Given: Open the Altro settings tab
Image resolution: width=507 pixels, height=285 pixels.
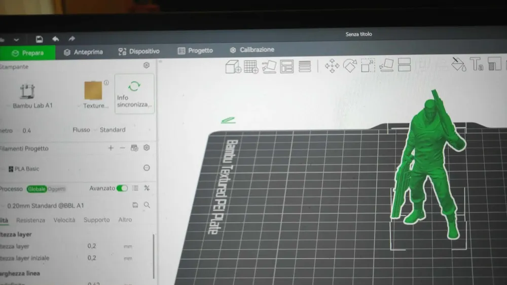Looking at the screenshot, I should click(x=125, y=220).
